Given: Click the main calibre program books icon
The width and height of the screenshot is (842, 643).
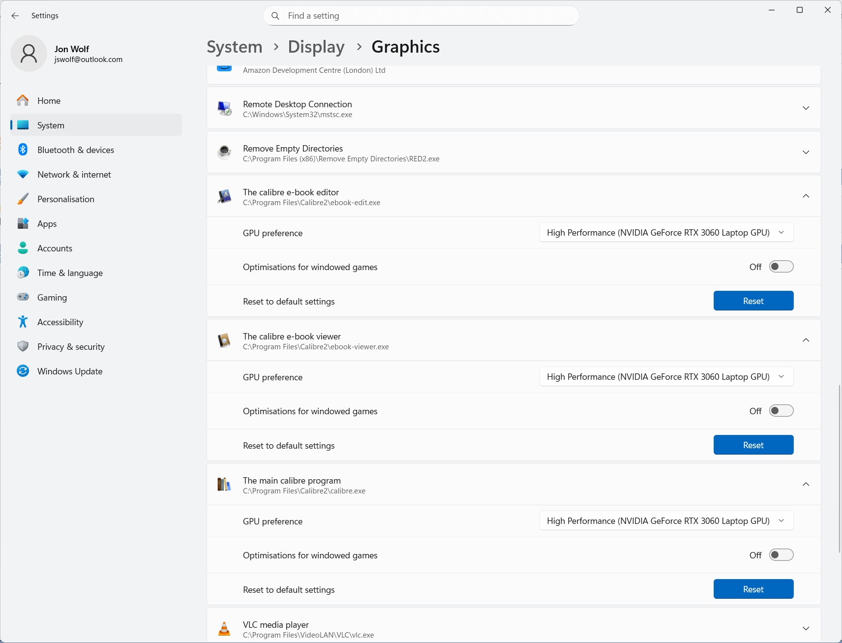Looking at the screenshot, I should point(224,485).
